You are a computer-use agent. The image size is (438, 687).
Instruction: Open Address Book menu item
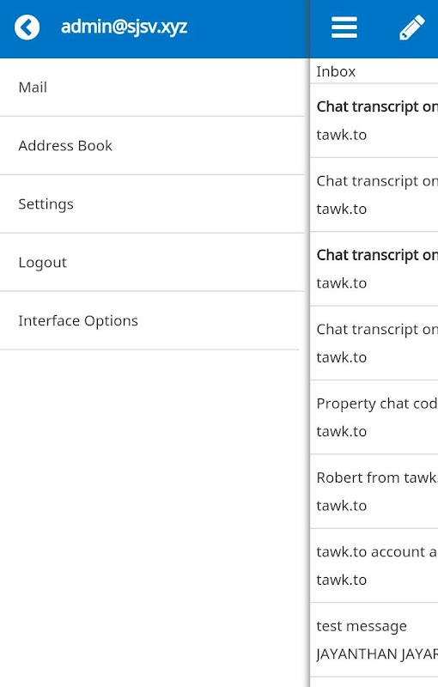click(152, 145)
